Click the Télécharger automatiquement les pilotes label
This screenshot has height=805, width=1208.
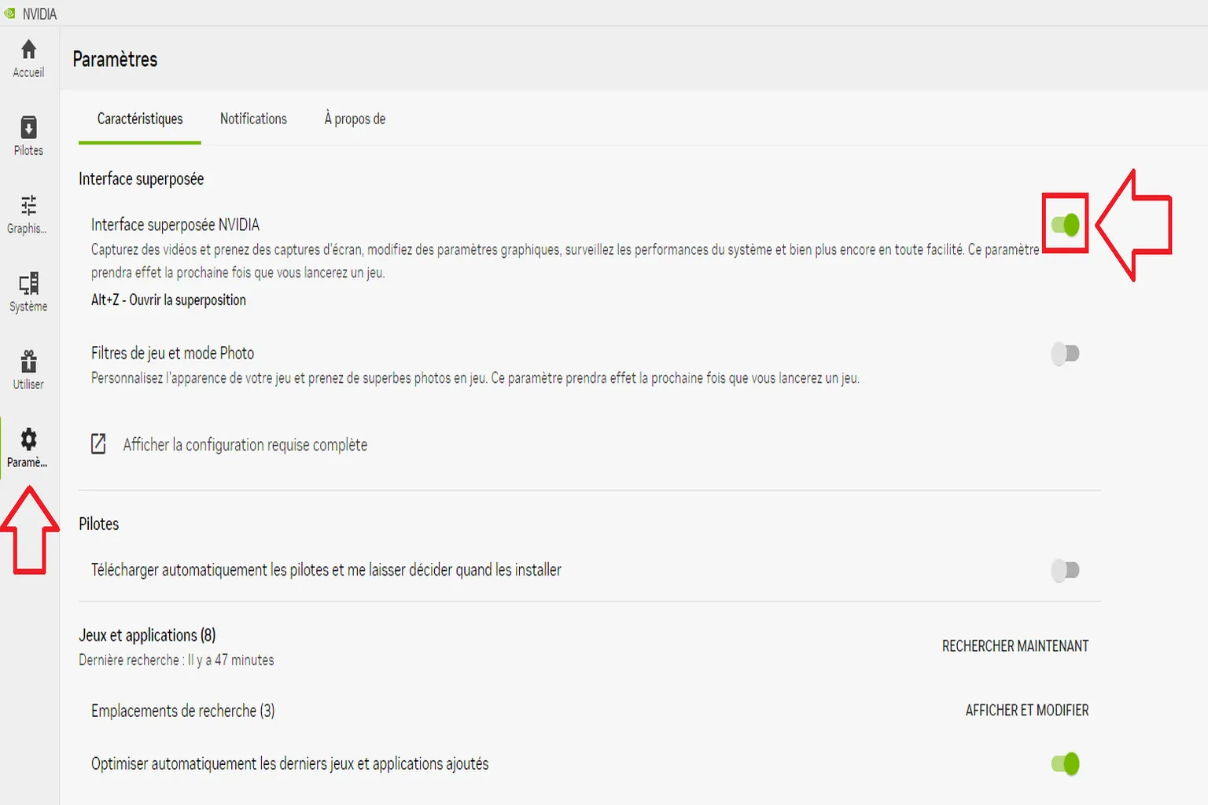[x=326, y=570]
